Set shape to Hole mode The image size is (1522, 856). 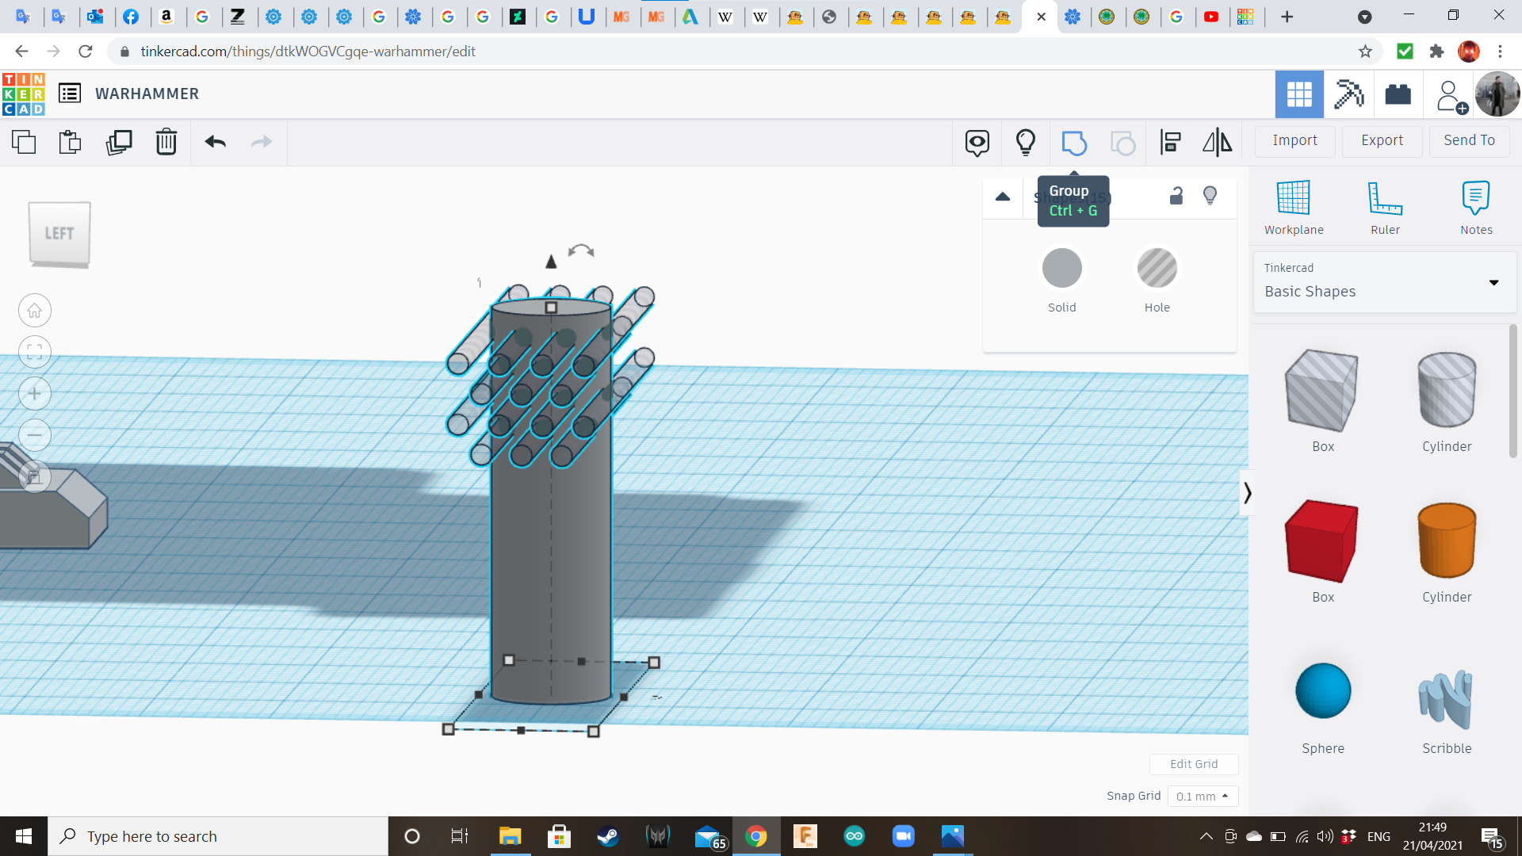[1157, 269]
